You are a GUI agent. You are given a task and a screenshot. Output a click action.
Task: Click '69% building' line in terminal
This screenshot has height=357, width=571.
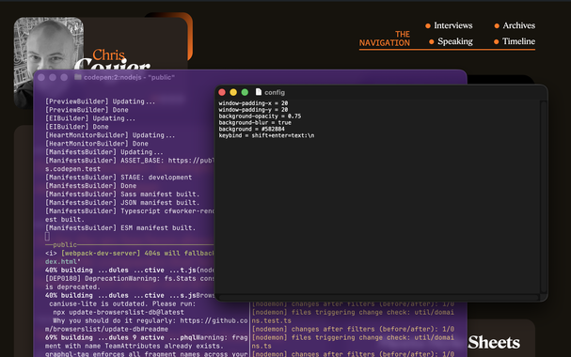147,337
